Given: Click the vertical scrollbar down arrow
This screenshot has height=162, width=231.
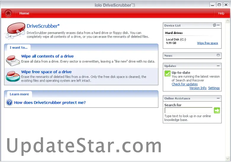Looking at the screenshot, I should coord(227,159).
